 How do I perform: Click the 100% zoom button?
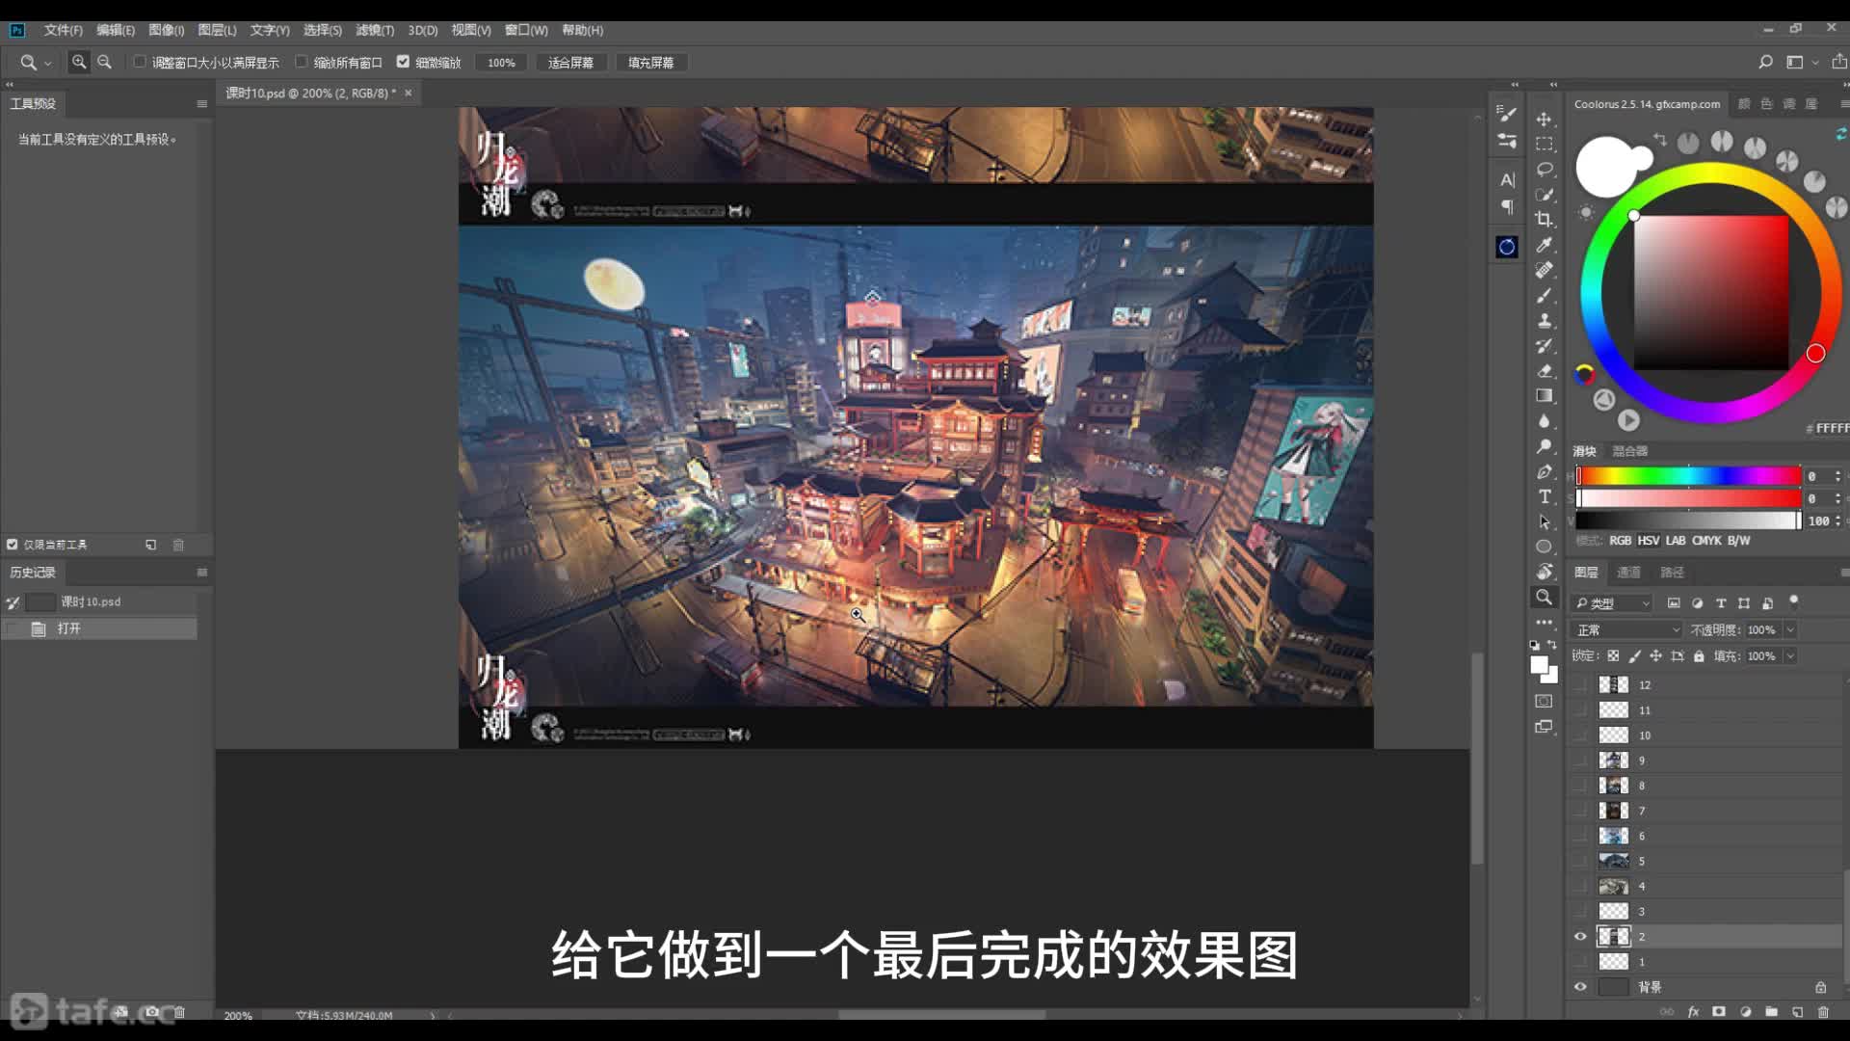[x=501, y=62]
